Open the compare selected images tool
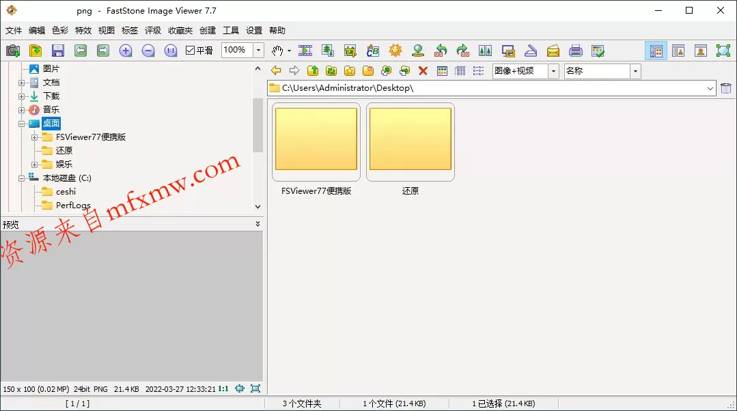The height and width of the screenshot is (411, 737). coord(486,51)
